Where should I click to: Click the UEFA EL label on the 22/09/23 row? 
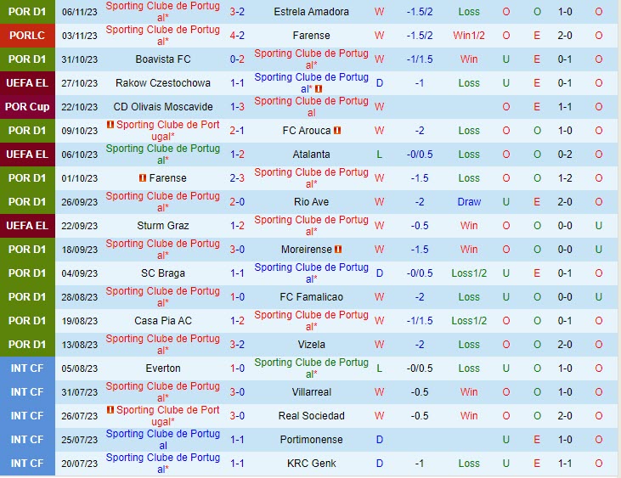click(27, 226)
